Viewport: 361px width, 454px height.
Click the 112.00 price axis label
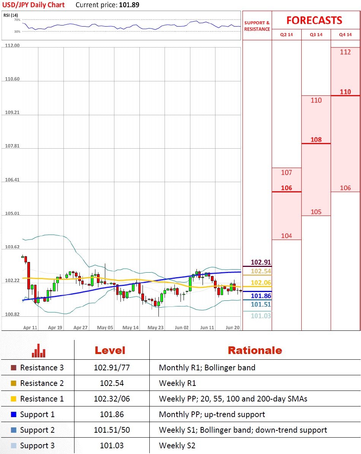[x=13, y=46]
